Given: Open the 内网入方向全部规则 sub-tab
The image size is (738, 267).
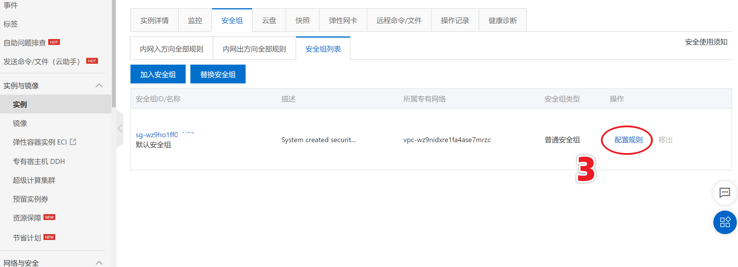Looking at the screenshot, I should coord(172,49).
